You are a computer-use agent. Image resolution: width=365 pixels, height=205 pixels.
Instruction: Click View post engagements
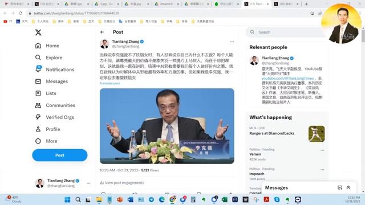(x=122, y=183)
